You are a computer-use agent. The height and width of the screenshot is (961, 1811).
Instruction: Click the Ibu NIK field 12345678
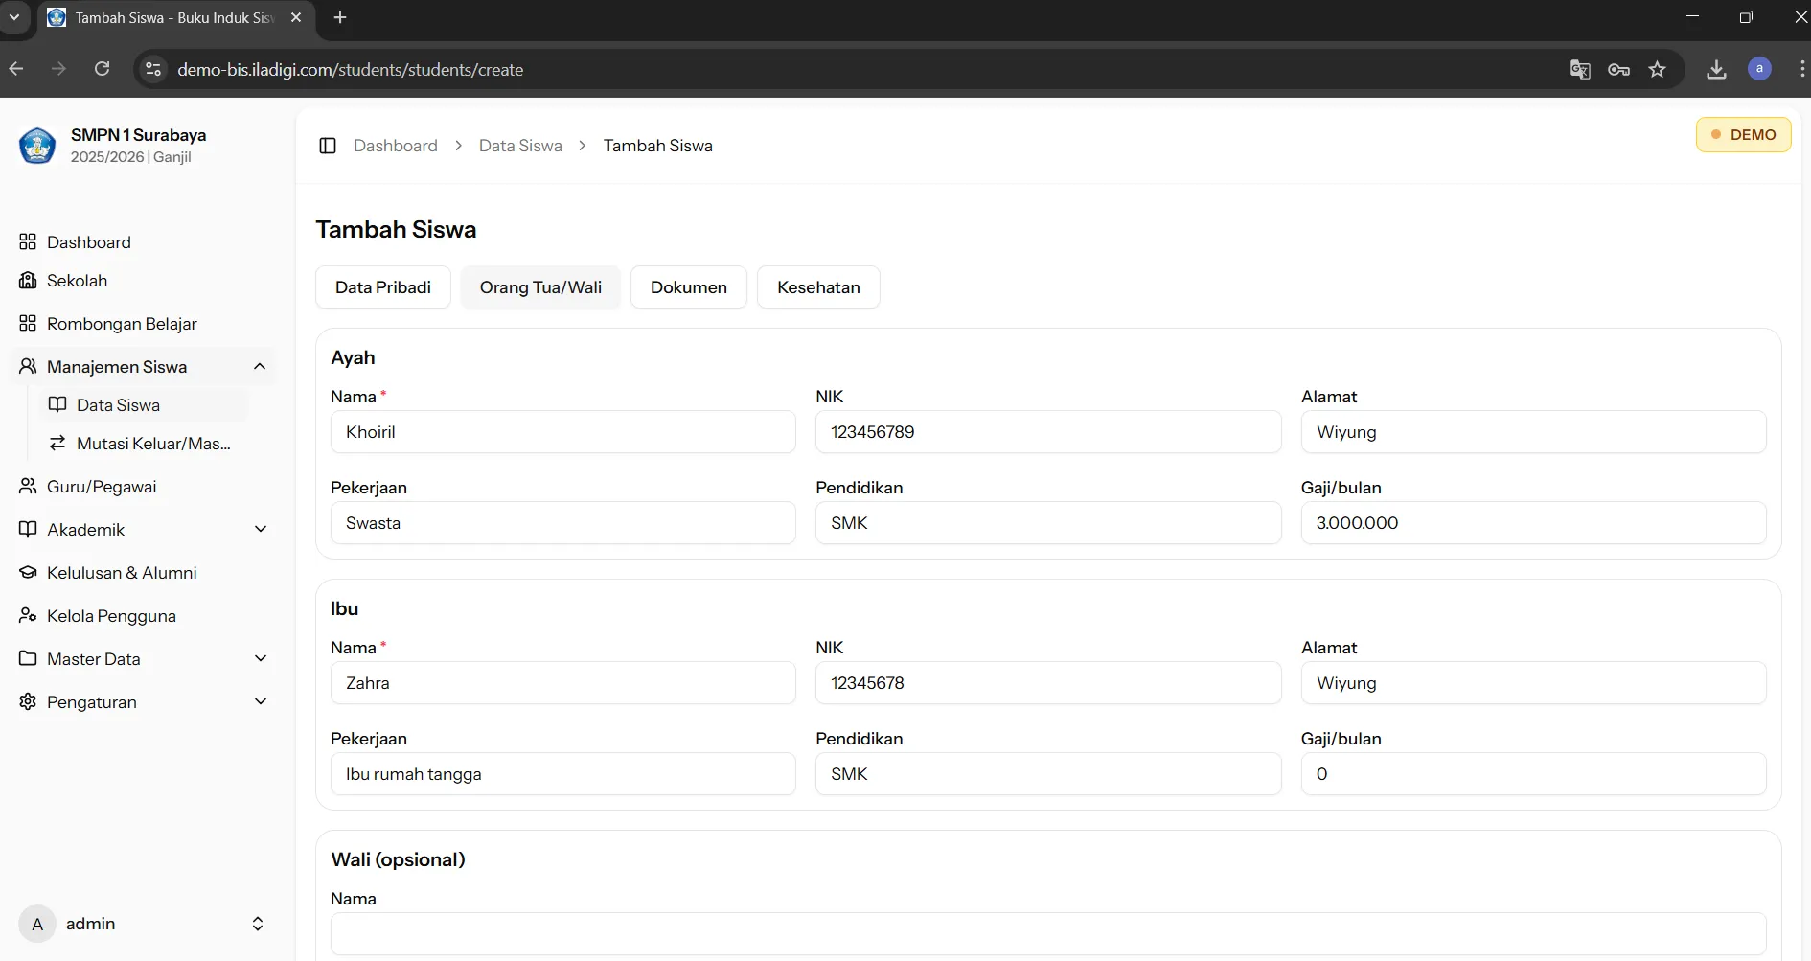click(1048, 683)
